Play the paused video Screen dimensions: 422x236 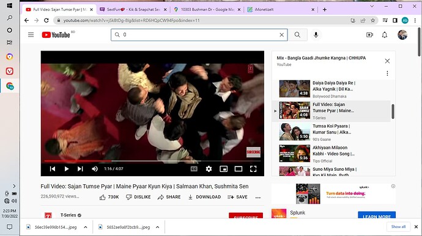pos(66,168)
